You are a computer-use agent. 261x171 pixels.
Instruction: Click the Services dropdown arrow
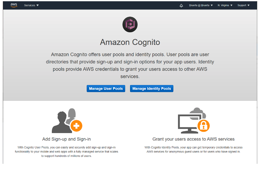pos(38,5)
